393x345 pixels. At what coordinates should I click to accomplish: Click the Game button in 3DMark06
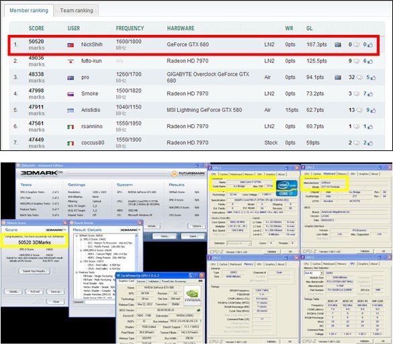point(193,236)
